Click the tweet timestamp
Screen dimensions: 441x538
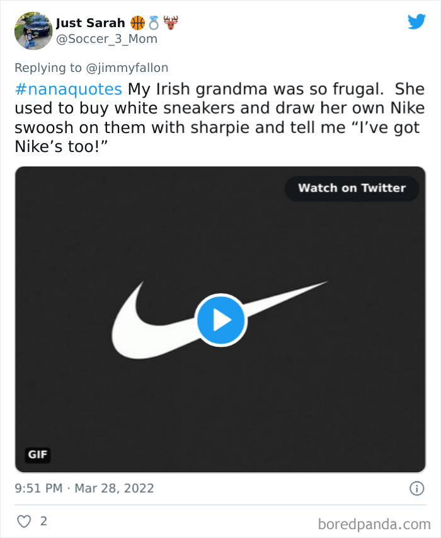tap(84, 488)
